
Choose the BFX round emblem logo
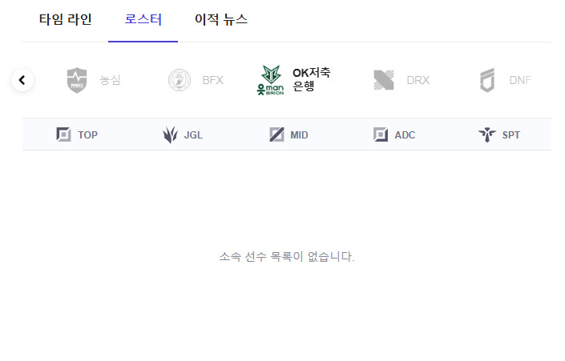tap(180, 80)
